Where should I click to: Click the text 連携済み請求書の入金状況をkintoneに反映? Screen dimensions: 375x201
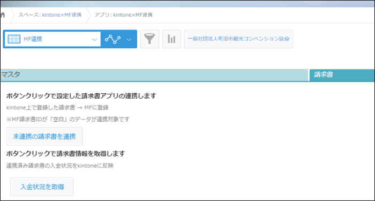click(x=60, y=166)
